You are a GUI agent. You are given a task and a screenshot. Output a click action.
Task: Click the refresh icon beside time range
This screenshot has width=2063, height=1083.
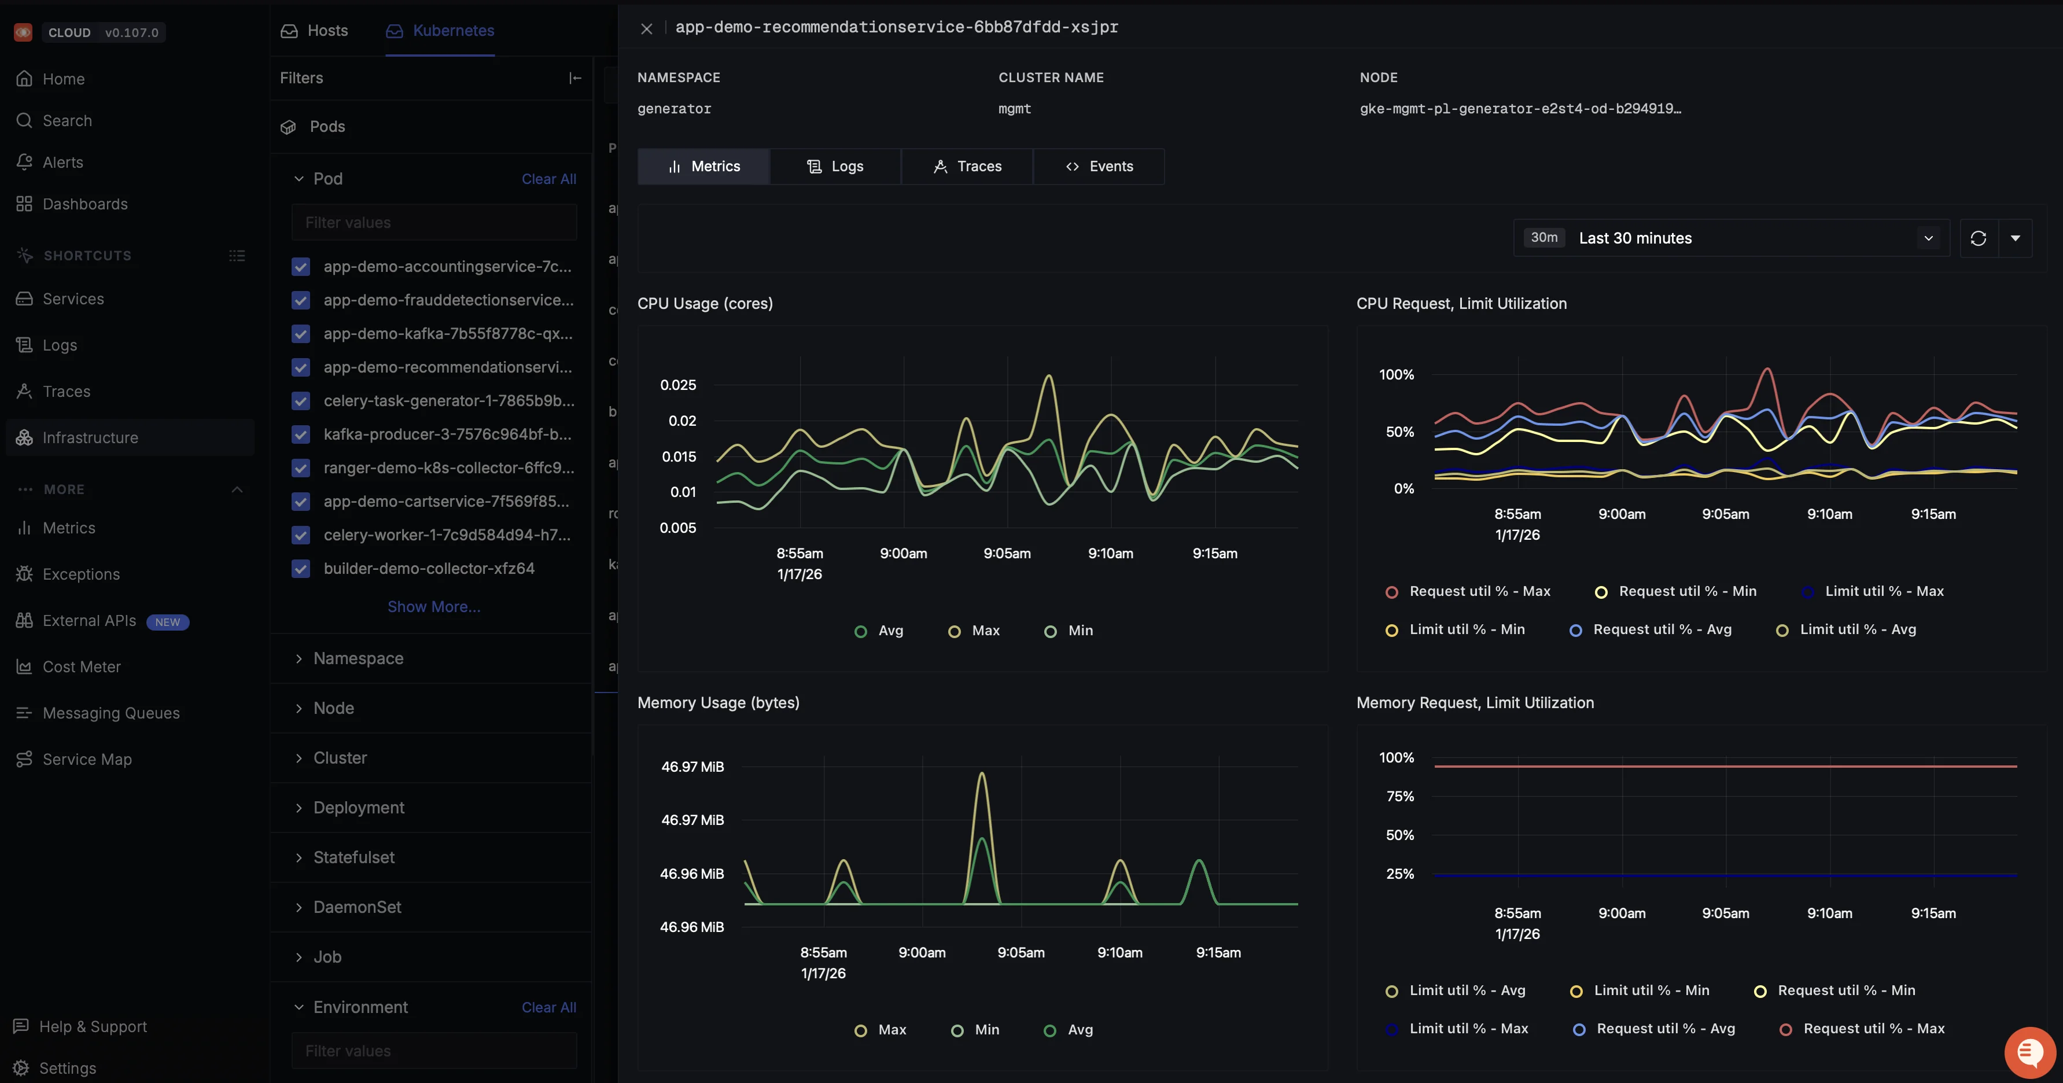[x=1978, y=238]
